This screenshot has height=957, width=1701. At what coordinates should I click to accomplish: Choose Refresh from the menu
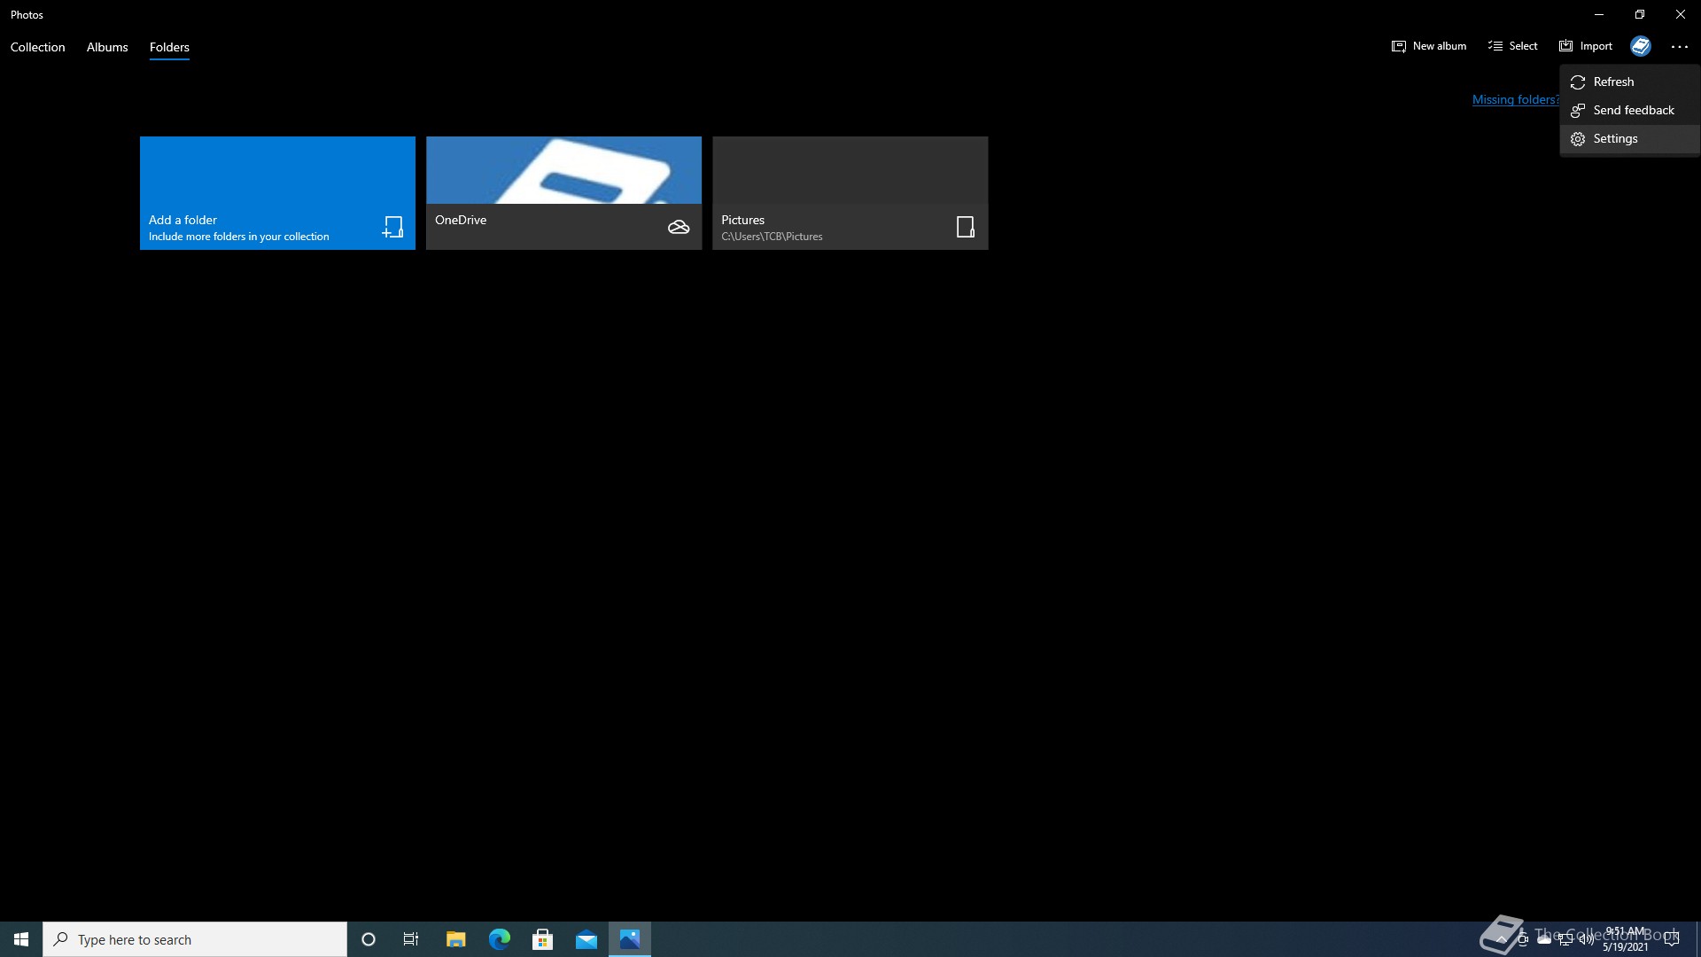(x=1613, y=82)
